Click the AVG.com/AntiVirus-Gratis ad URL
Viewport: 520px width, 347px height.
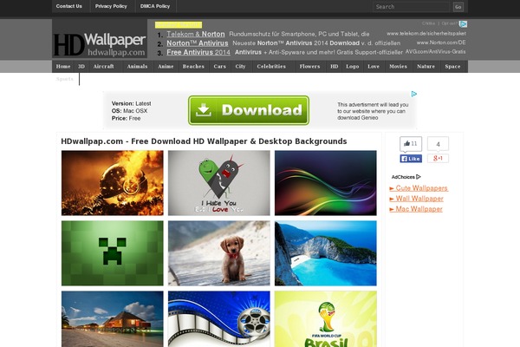(435, 51)
